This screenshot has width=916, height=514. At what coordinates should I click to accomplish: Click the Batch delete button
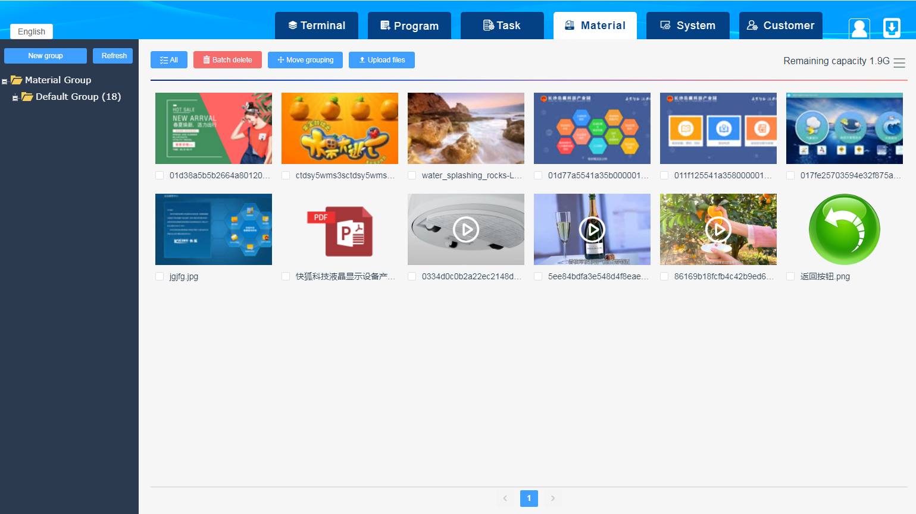(x=227, y=60)
